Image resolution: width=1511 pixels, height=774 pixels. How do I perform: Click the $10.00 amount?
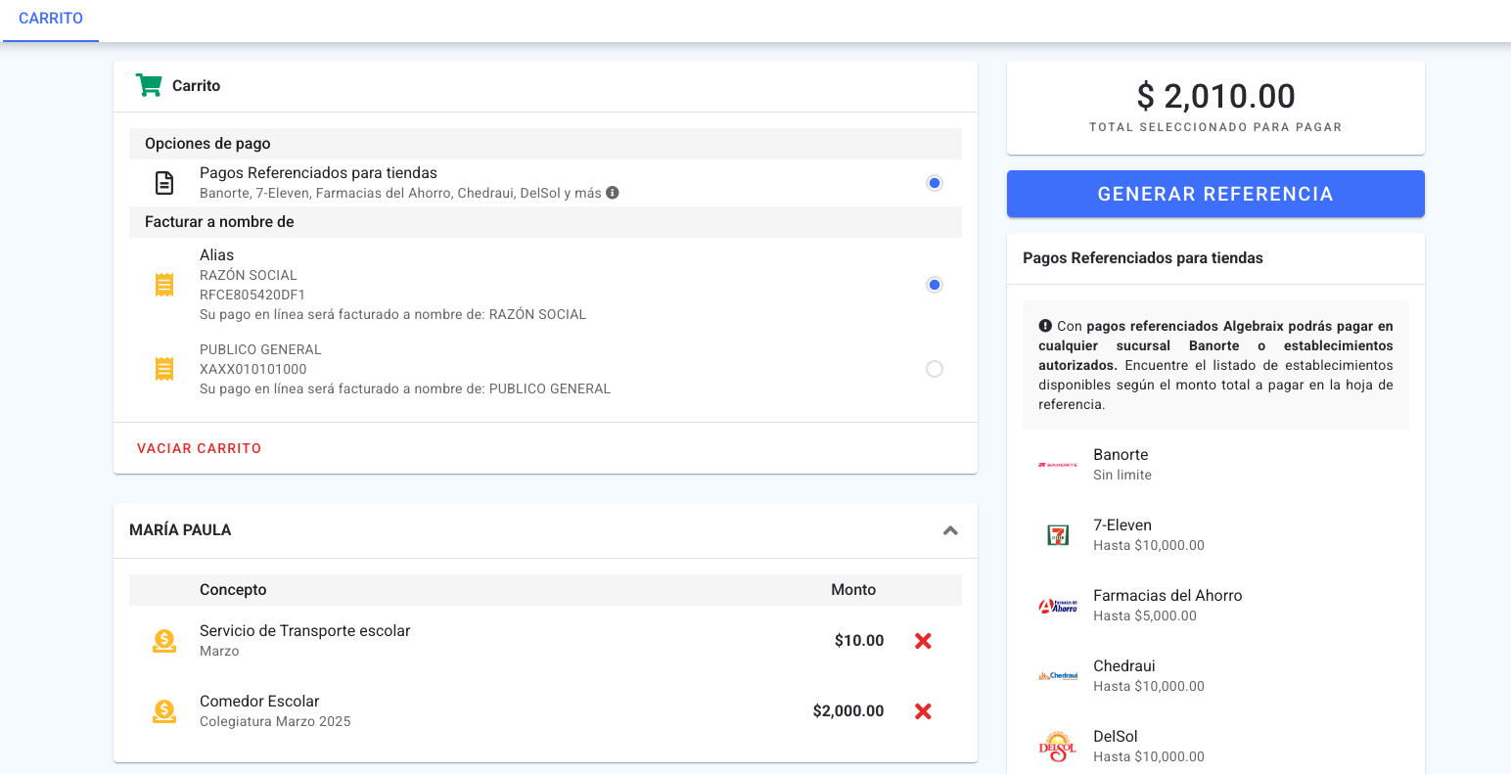[859, 641]
